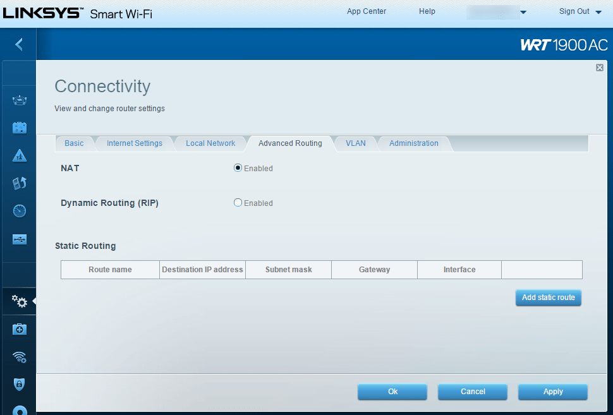Screen dimensions: 613x415
Task: Open the App Center link
Action: 366,11
